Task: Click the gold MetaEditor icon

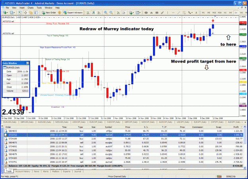Action: (60, 13)
